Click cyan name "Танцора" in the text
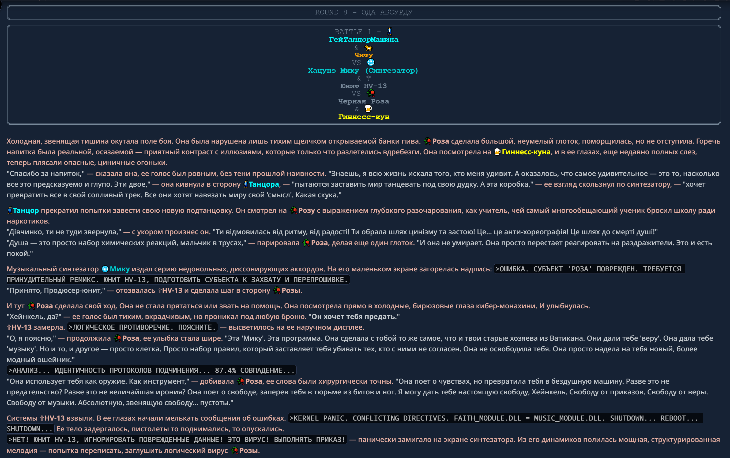Viewport: 730px width, 458px height. 264,184
